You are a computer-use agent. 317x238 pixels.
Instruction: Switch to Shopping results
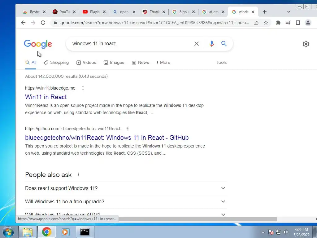56,63
